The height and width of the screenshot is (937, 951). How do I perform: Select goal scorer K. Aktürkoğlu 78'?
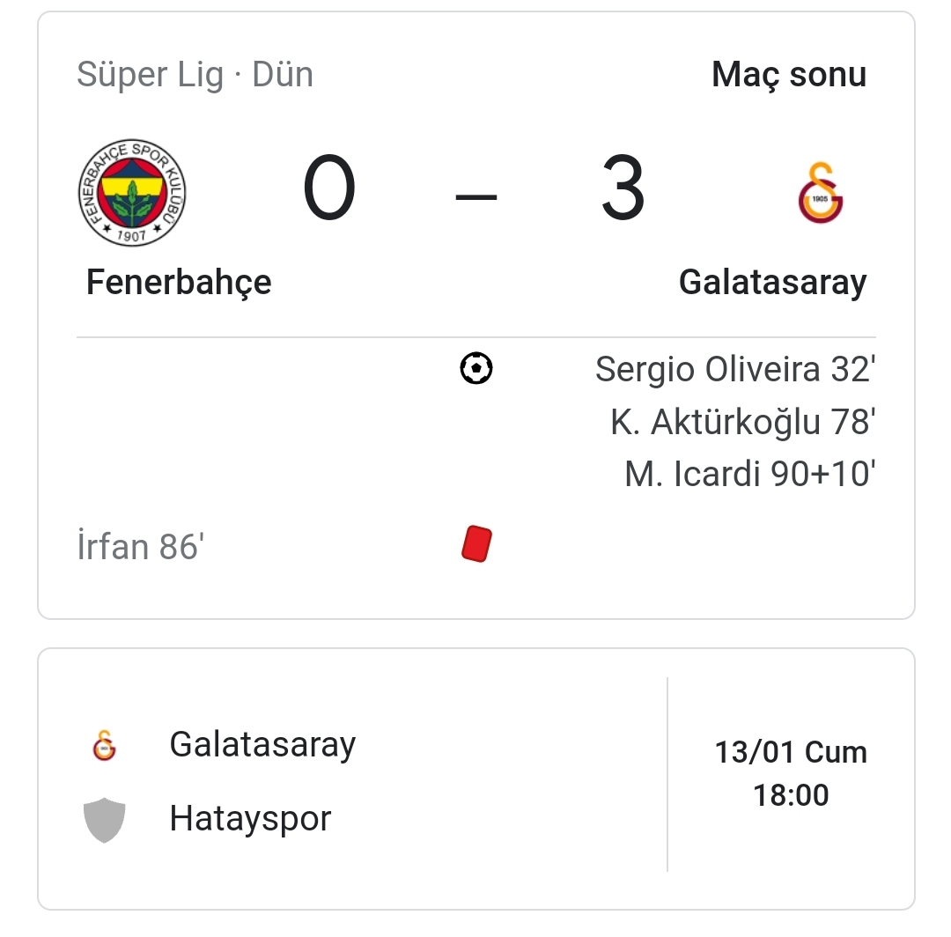(x=743, y=422)
